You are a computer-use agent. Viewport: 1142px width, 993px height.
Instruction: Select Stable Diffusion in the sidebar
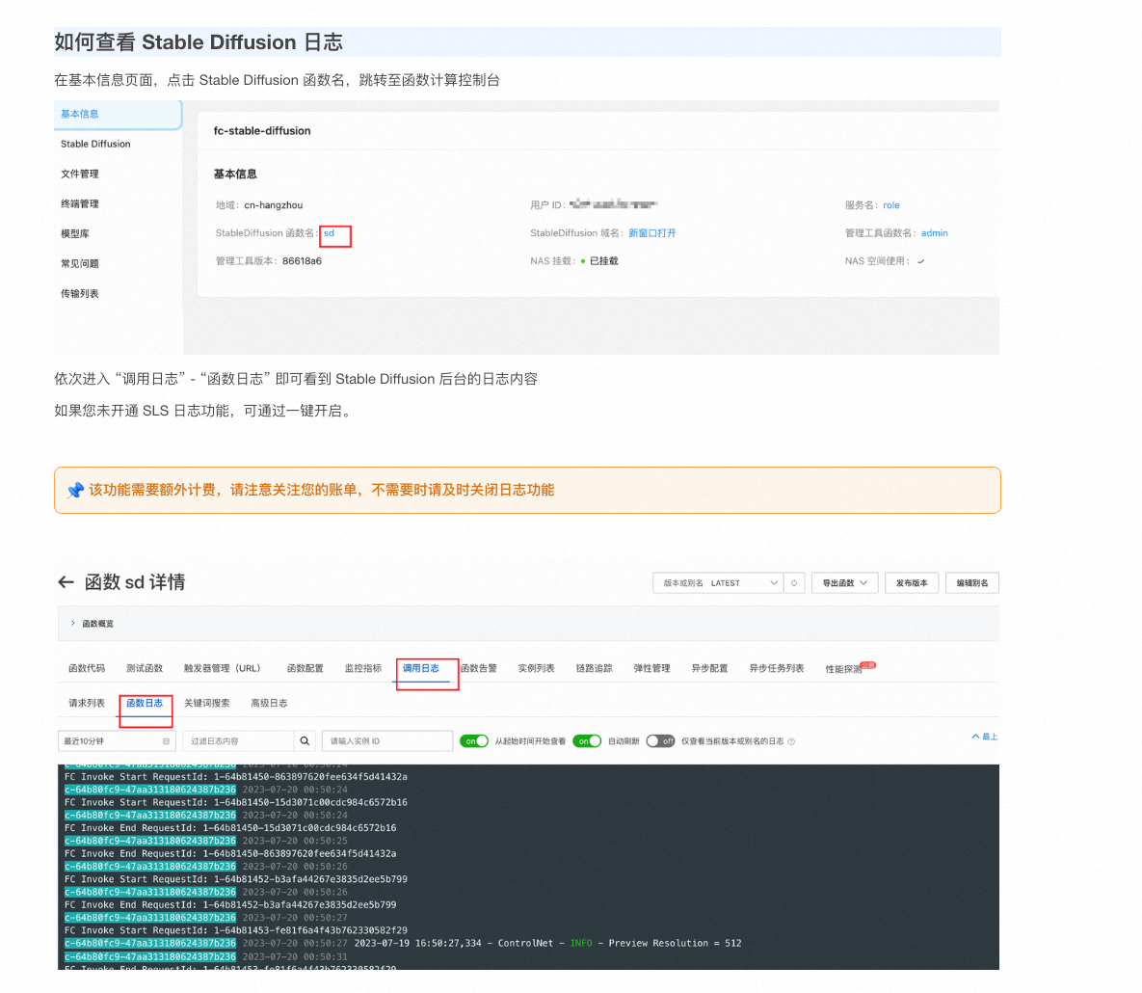95,145
